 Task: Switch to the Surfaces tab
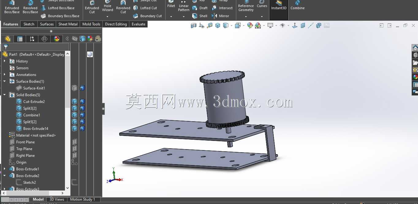(47, 24)
